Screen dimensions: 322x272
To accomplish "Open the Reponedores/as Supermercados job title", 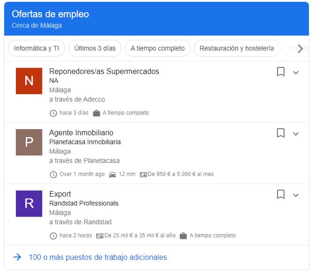I will click(x=104, y=71).
